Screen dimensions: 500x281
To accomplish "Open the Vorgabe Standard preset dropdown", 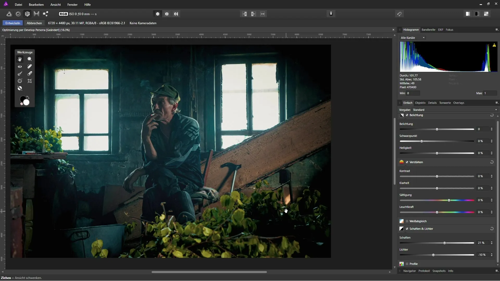I will (x=455, y=110).
